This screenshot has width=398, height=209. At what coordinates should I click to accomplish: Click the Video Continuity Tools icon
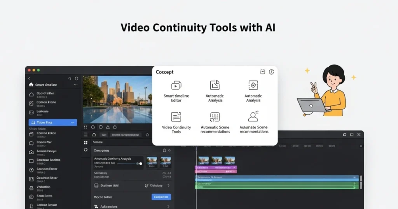[176, 117]
